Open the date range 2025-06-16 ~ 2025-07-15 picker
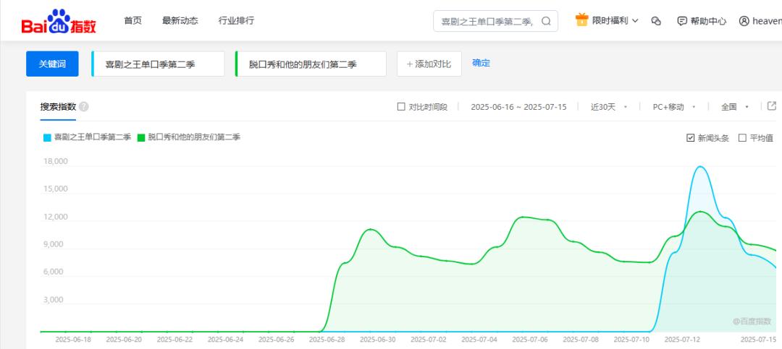Screen dimensions: 782x349 click(x=518, y=106)
